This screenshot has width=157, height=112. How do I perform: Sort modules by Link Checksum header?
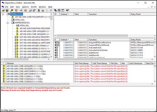(136, 63)
